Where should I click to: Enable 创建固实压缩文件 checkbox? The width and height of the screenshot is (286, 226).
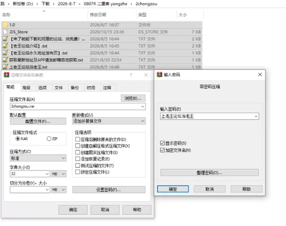click(x=77, y=152)
